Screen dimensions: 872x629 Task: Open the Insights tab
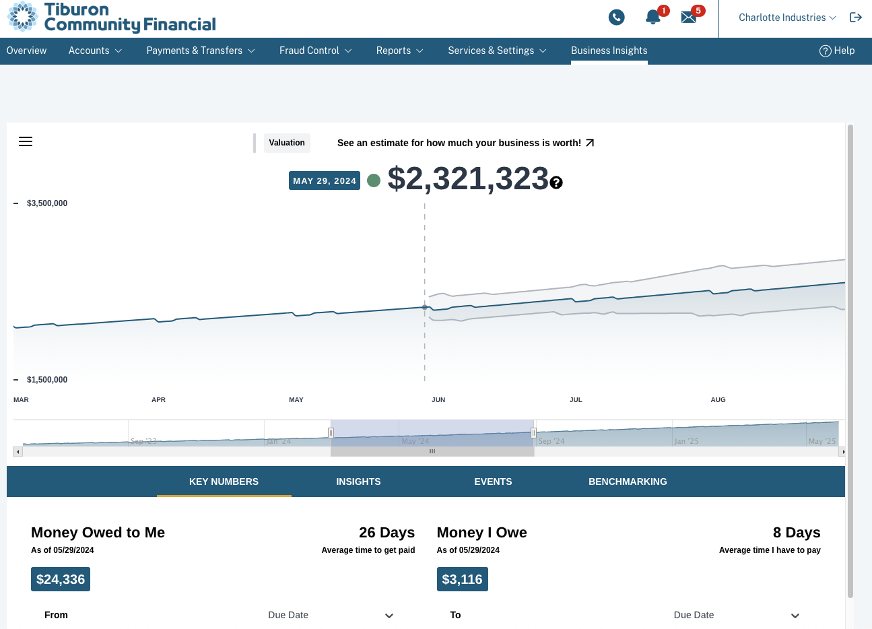pos(358,482)
